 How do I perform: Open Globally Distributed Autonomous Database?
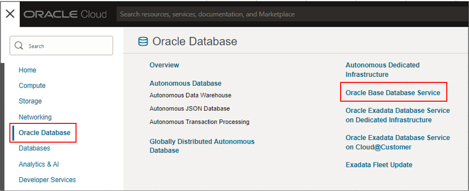202,146
